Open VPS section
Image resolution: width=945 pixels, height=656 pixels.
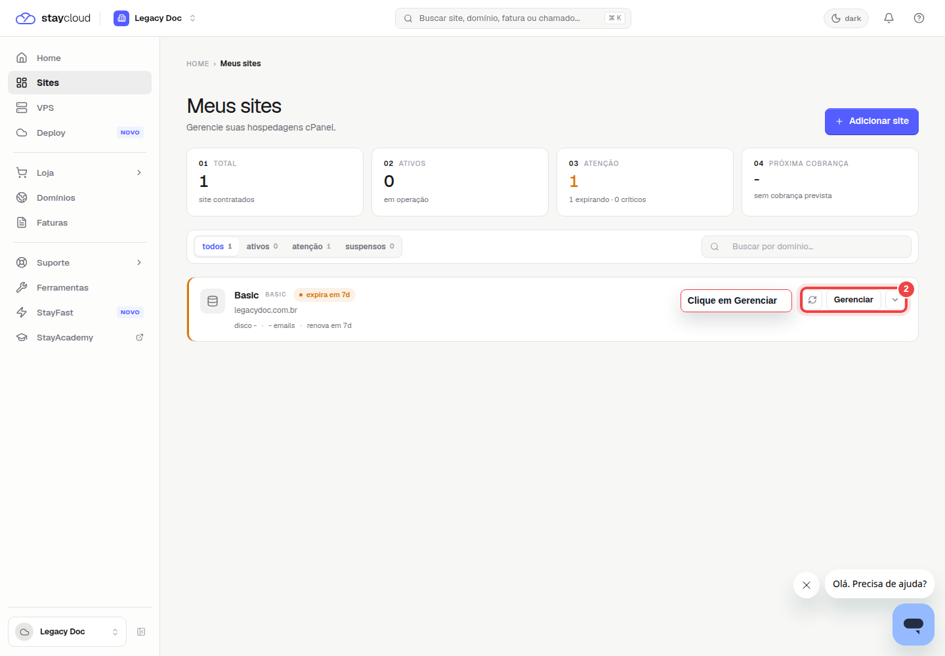[x=79, y=108]
